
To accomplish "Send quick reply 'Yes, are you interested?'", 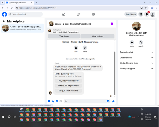I will click(68, 81).
